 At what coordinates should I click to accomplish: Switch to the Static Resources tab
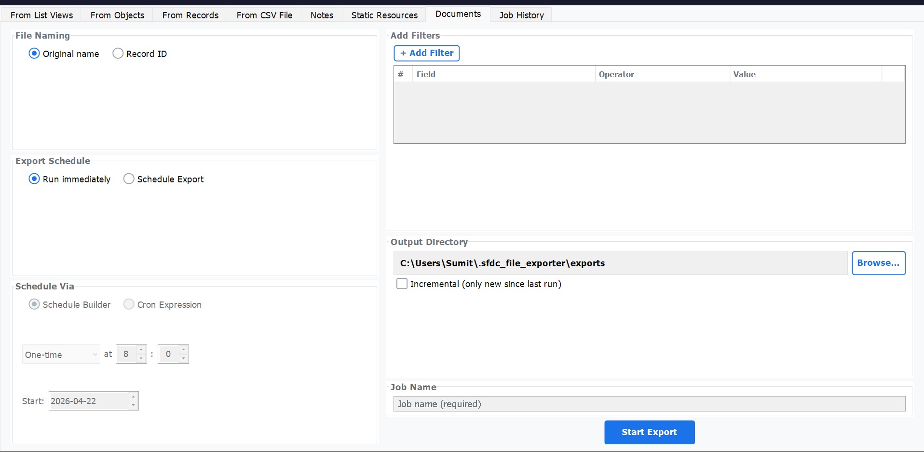[383, 15]
